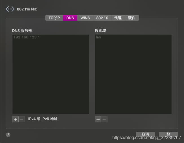The image size is (184, 143).
Task: Switch to the 硬件 hardware tab
Action: click(132, 18)
